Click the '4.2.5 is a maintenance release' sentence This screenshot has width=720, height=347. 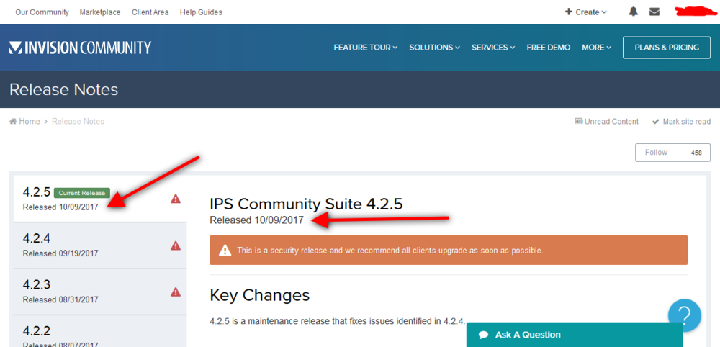pyautogui.click(x=338, y=321)
